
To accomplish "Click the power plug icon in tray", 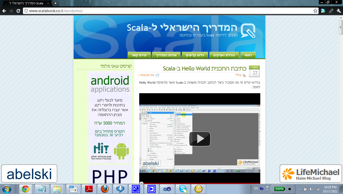I will pyautogui.click(x=290, y=189).
